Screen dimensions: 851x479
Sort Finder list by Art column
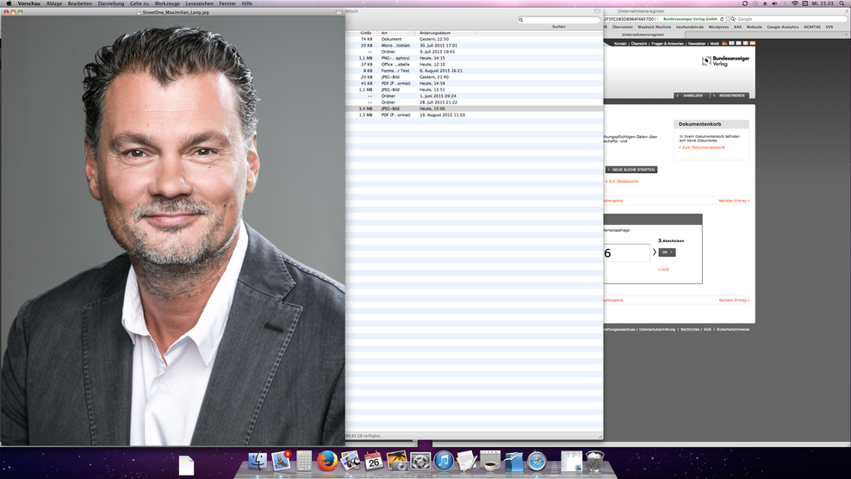396,33
